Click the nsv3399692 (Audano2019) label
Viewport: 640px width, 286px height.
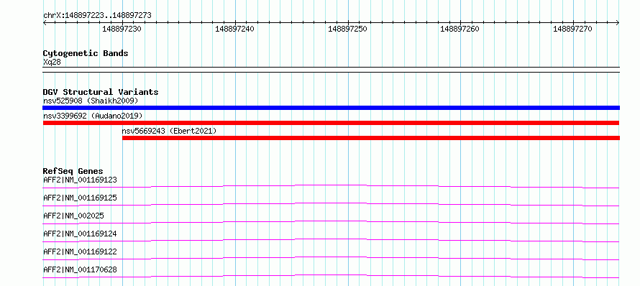pyautogui.click(x=93, y=116)
